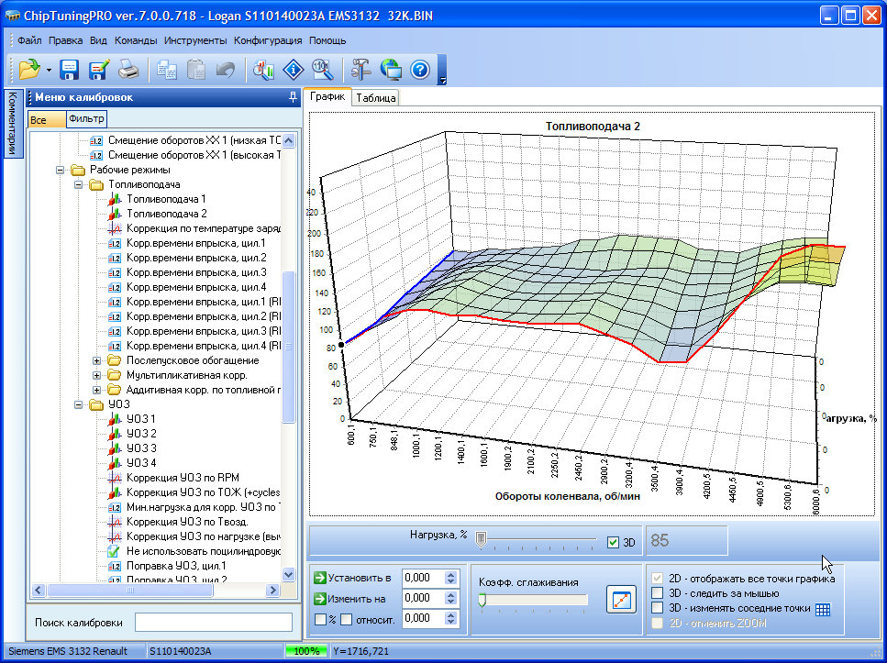Screen dimensions: 887x663
Task: Click the binary magnifier search icon
Action: point(322,69)
